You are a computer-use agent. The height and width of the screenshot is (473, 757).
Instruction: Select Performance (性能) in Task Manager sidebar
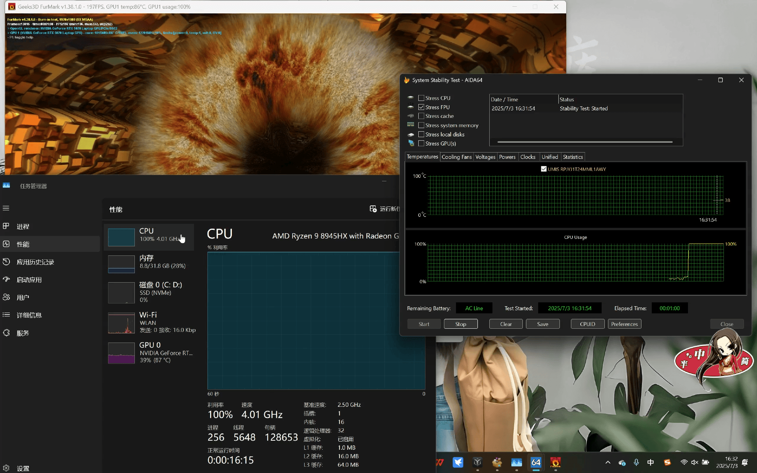(50, 244)
